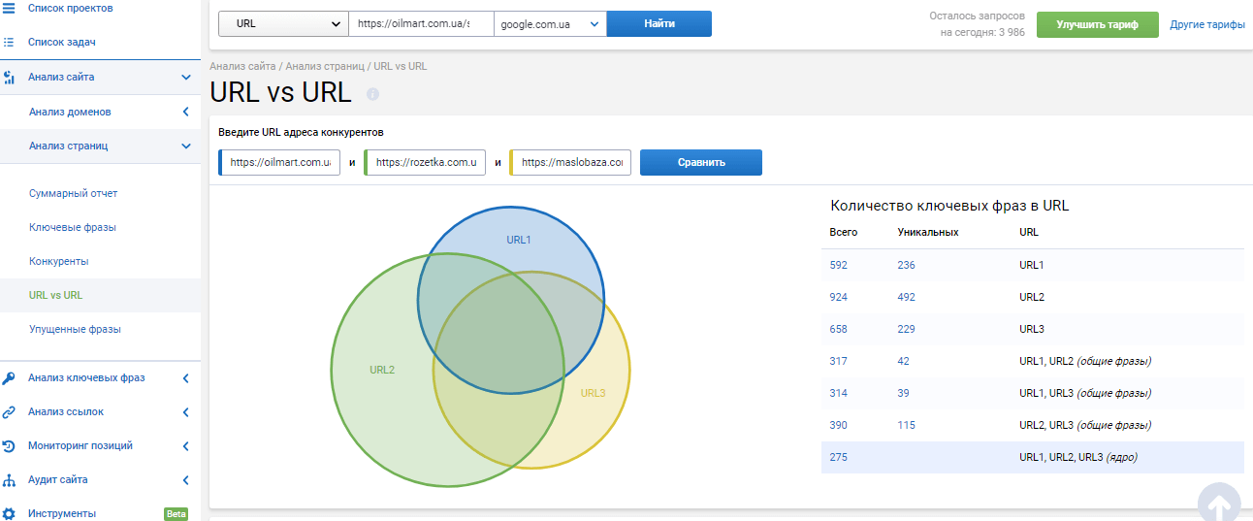The width and height of the screenshot is (1253, 521).
Task: Click the project list hamburger icon
Action: click(x=9, y=8)
